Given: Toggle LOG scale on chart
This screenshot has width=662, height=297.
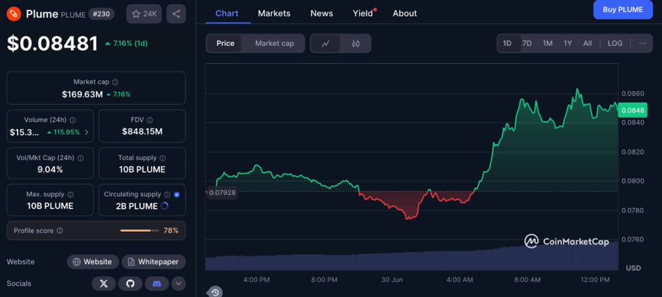Looking at the screenshot, I should tap(615, 43).
